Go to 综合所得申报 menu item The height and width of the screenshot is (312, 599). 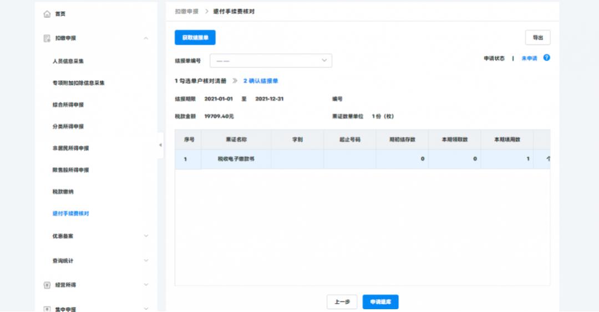[x=68, y=105]
